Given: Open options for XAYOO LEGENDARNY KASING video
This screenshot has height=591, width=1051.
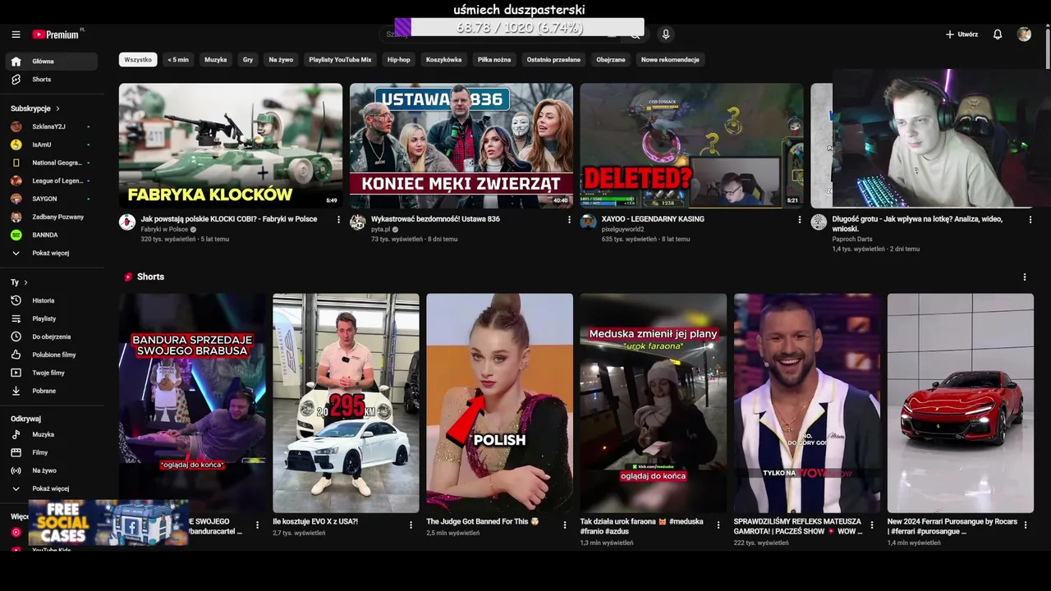Looking at the screenshot, I should pos(799,219).
